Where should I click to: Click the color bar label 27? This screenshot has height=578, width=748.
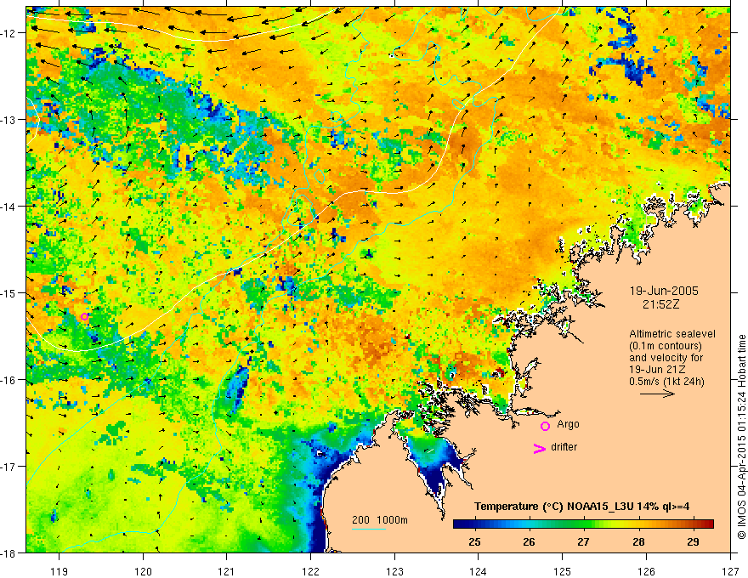tap(583, 541)
